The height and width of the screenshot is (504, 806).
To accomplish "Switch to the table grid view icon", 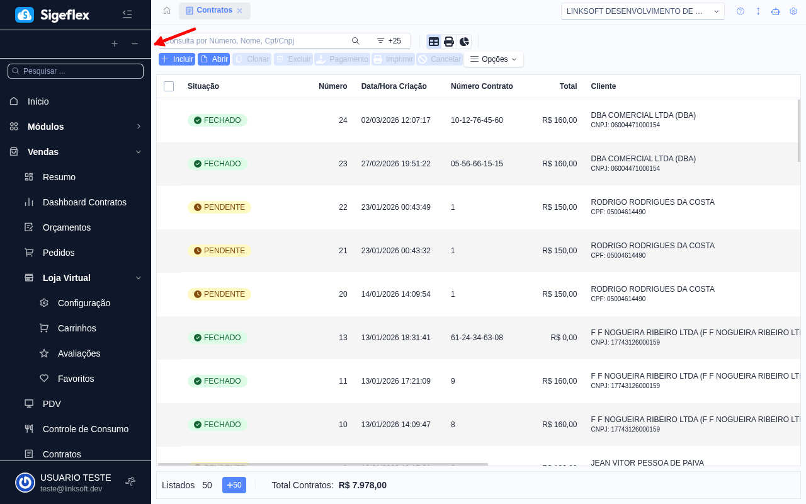I will (434, 42).
